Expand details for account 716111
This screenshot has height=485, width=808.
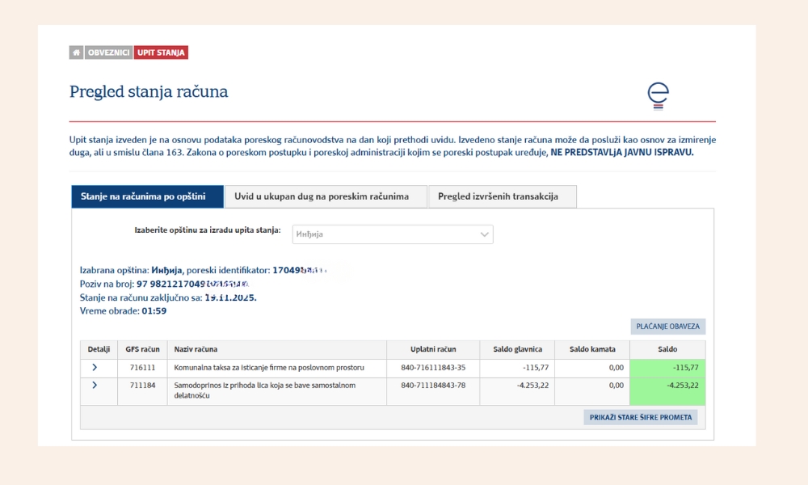coord(96,367)
